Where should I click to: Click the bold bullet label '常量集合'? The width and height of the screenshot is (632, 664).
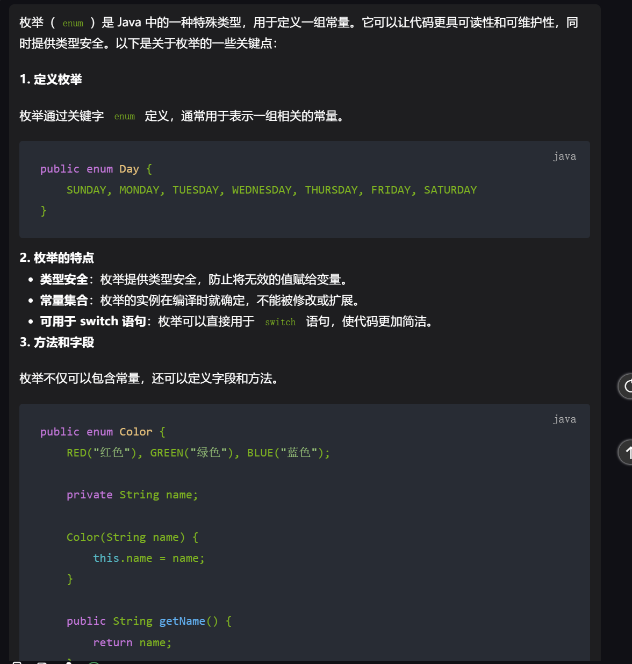coord(64,301)
